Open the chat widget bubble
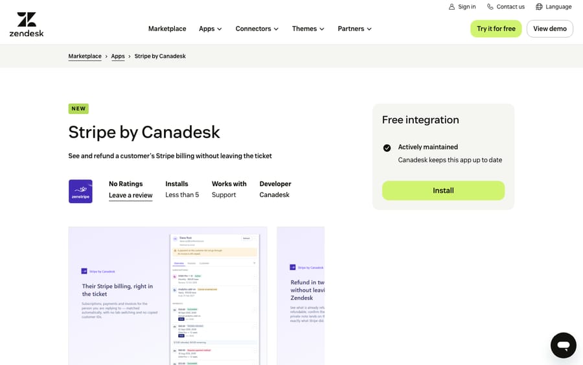Image resolution: width=583 pixels, height=365 pixels. pos(564,346)
